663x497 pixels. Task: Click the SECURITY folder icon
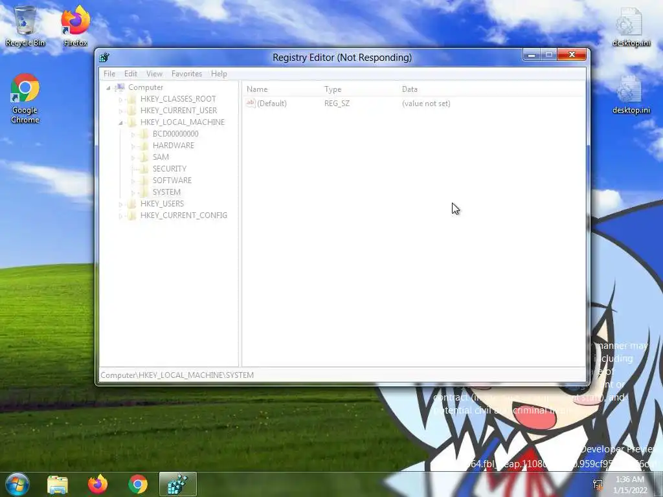click(x=144, y=169)
